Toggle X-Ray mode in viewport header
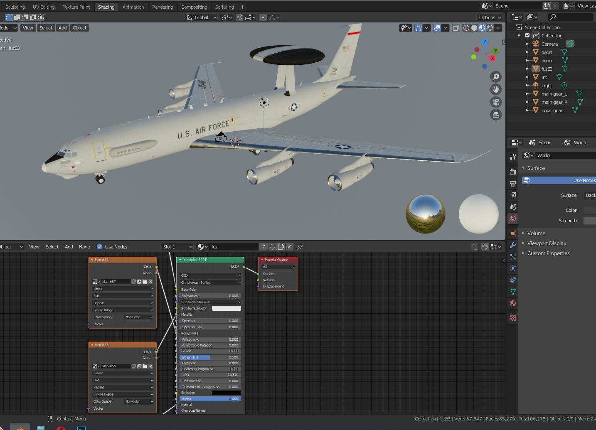This screenshot has height=430, width=596. 456,28
